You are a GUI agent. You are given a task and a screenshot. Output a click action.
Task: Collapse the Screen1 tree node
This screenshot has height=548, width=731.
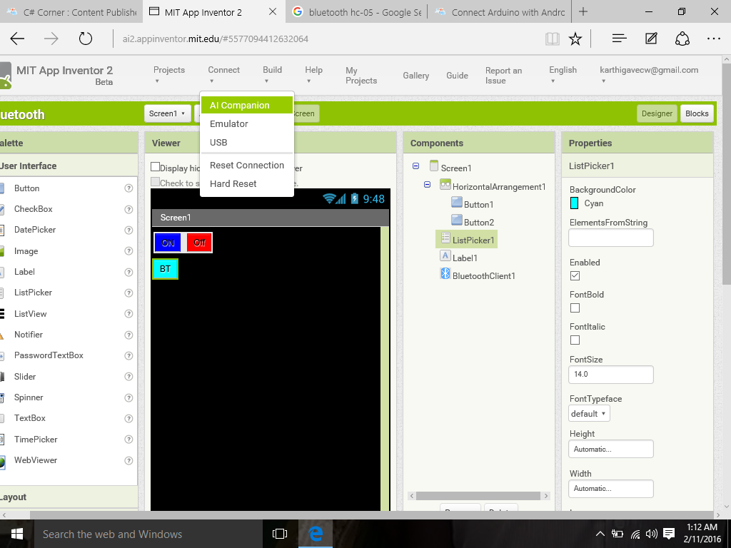(416, 166)
